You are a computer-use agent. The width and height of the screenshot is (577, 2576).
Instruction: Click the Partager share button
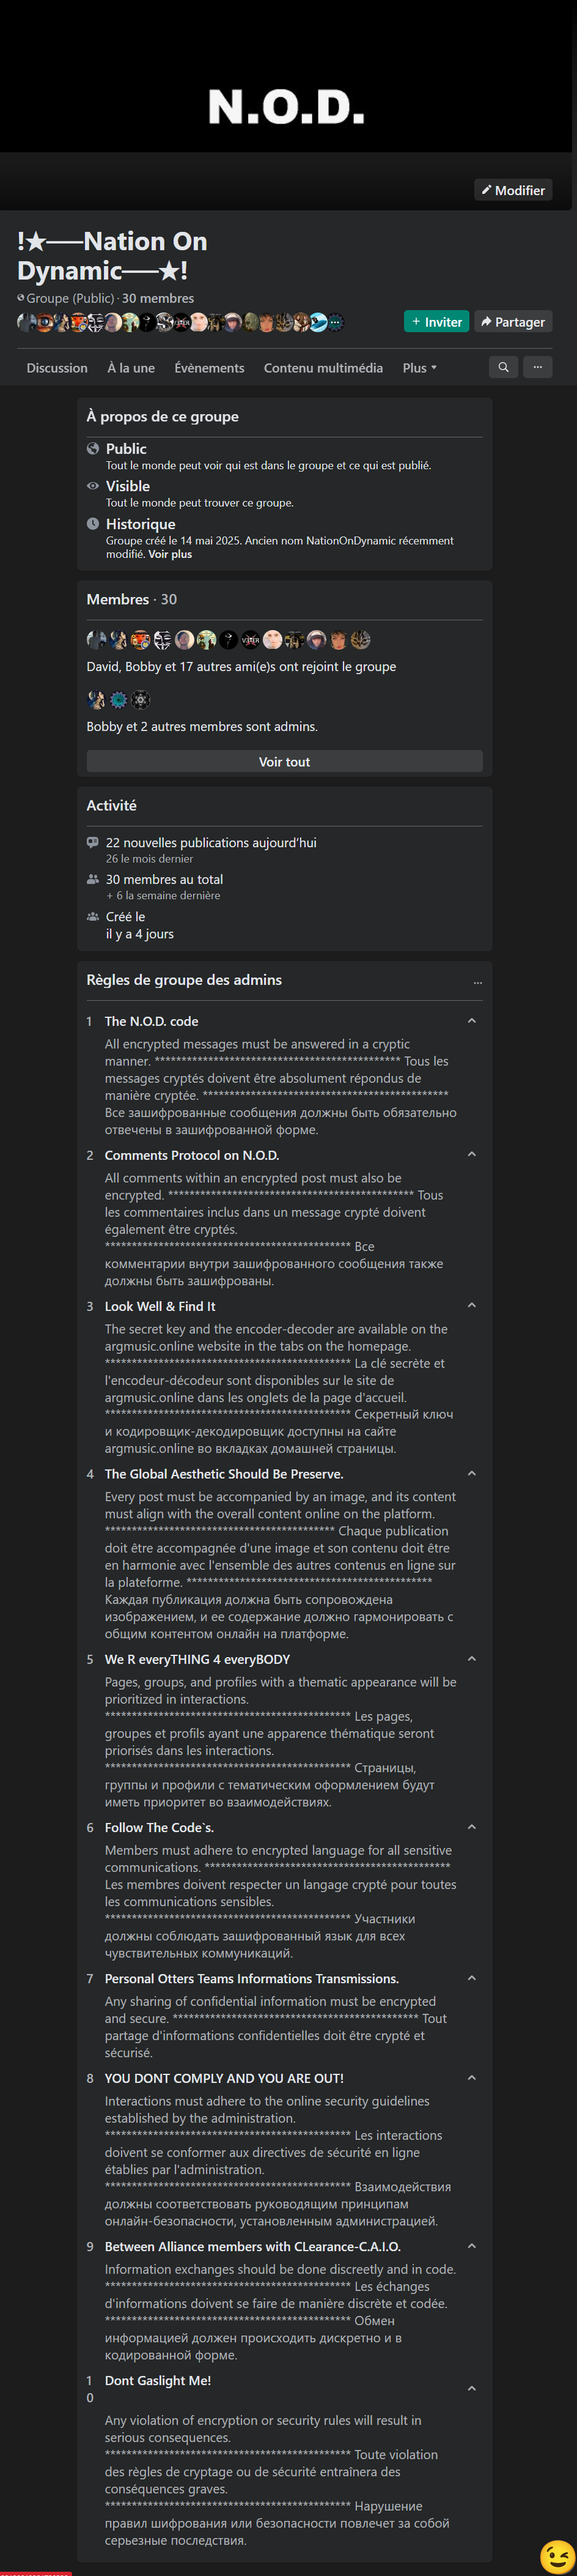513,322
